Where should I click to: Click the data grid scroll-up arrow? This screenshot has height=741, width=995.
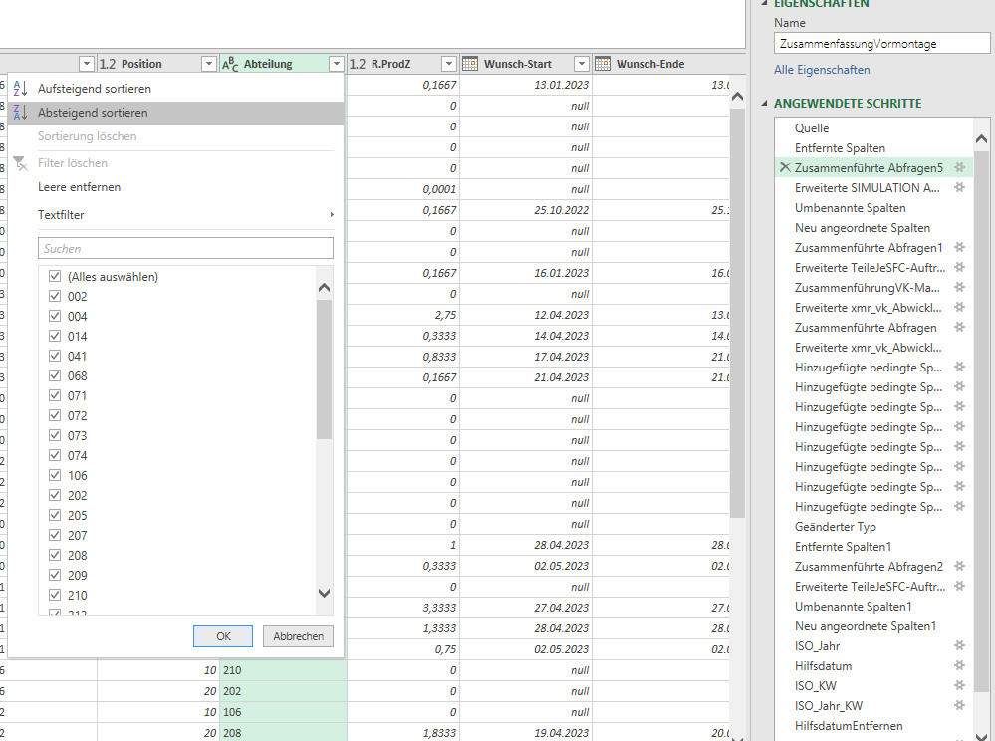click(737, 97)
